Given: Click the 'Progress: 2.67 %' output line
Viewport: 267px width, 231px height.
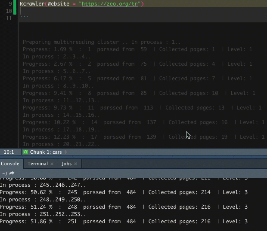Looking at the screenshot, I should (137, 64).
